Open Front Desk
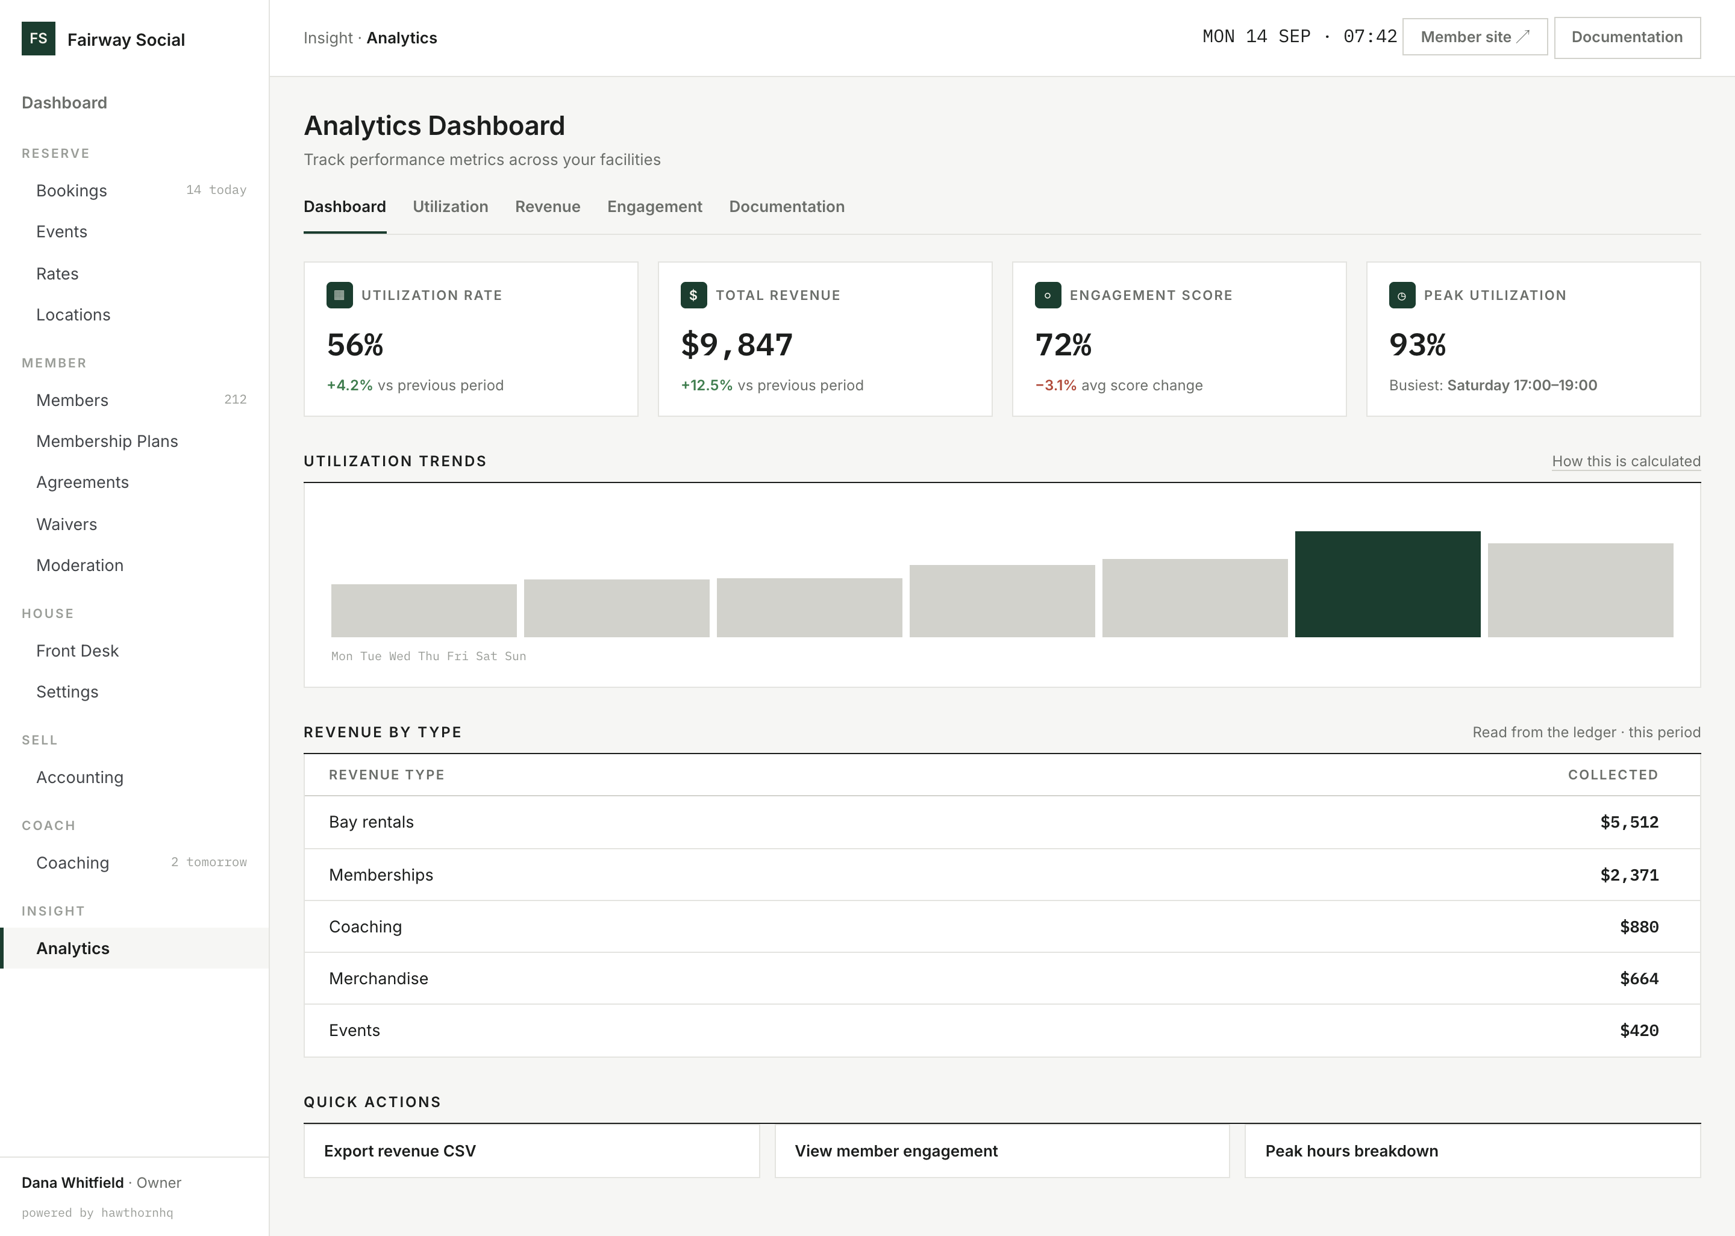Screen dimensions: 1735x1236 (134, 651)
